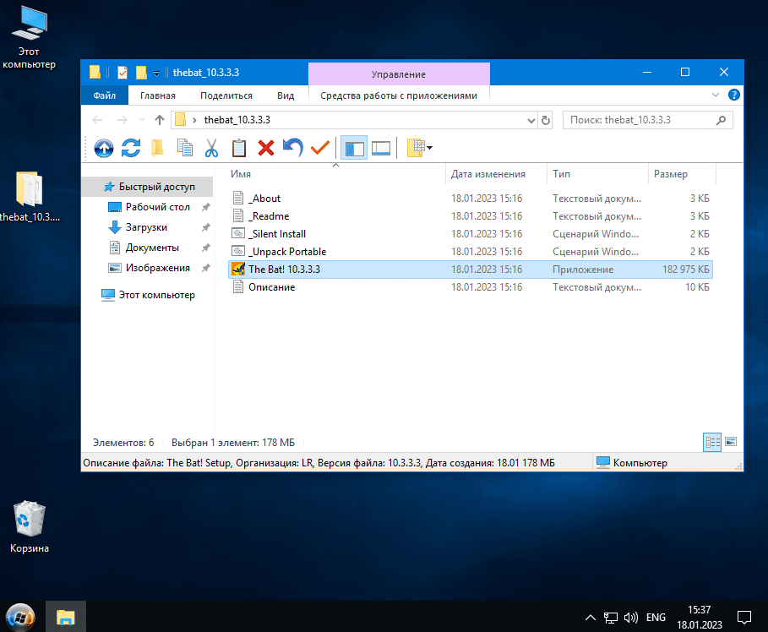This screenshot has width=768, height=632.
Task: Click the refresh button beside the address bar
Action: [x=546, y=120]
